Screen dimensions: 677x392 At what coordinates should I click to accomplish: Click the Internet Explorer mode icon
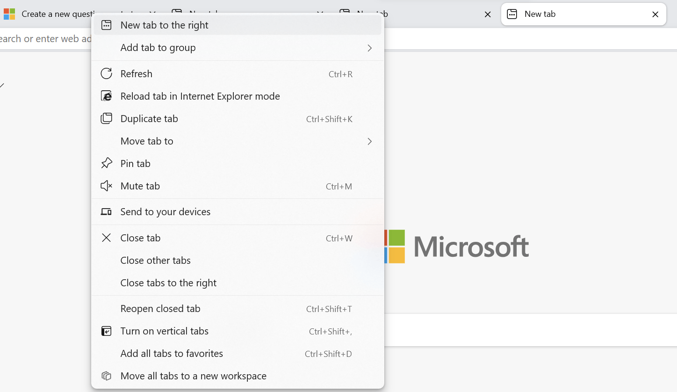pos(107,96)
